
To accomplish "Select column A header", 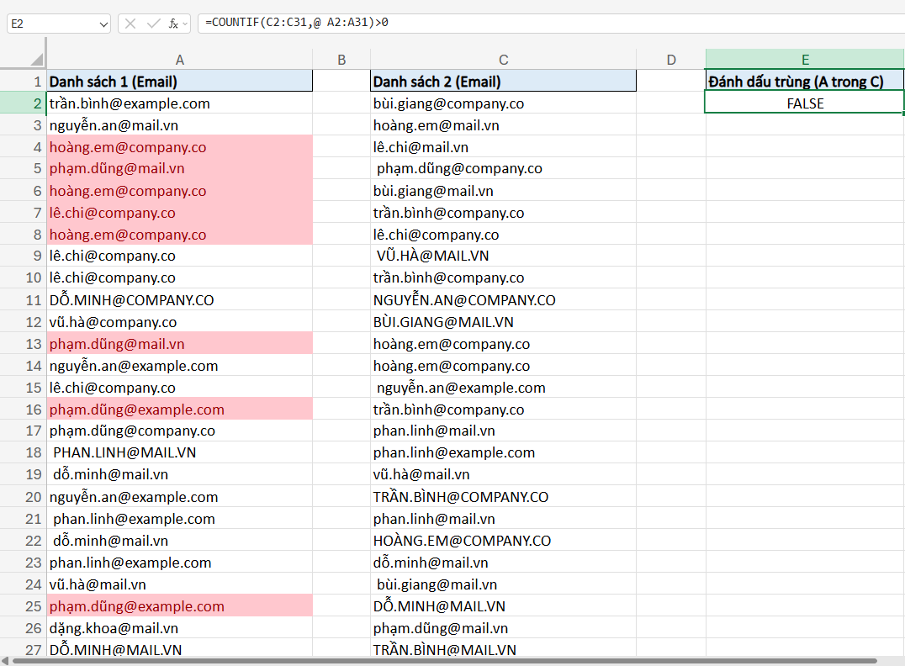I will pyautogui.click(x=179, y=60).
